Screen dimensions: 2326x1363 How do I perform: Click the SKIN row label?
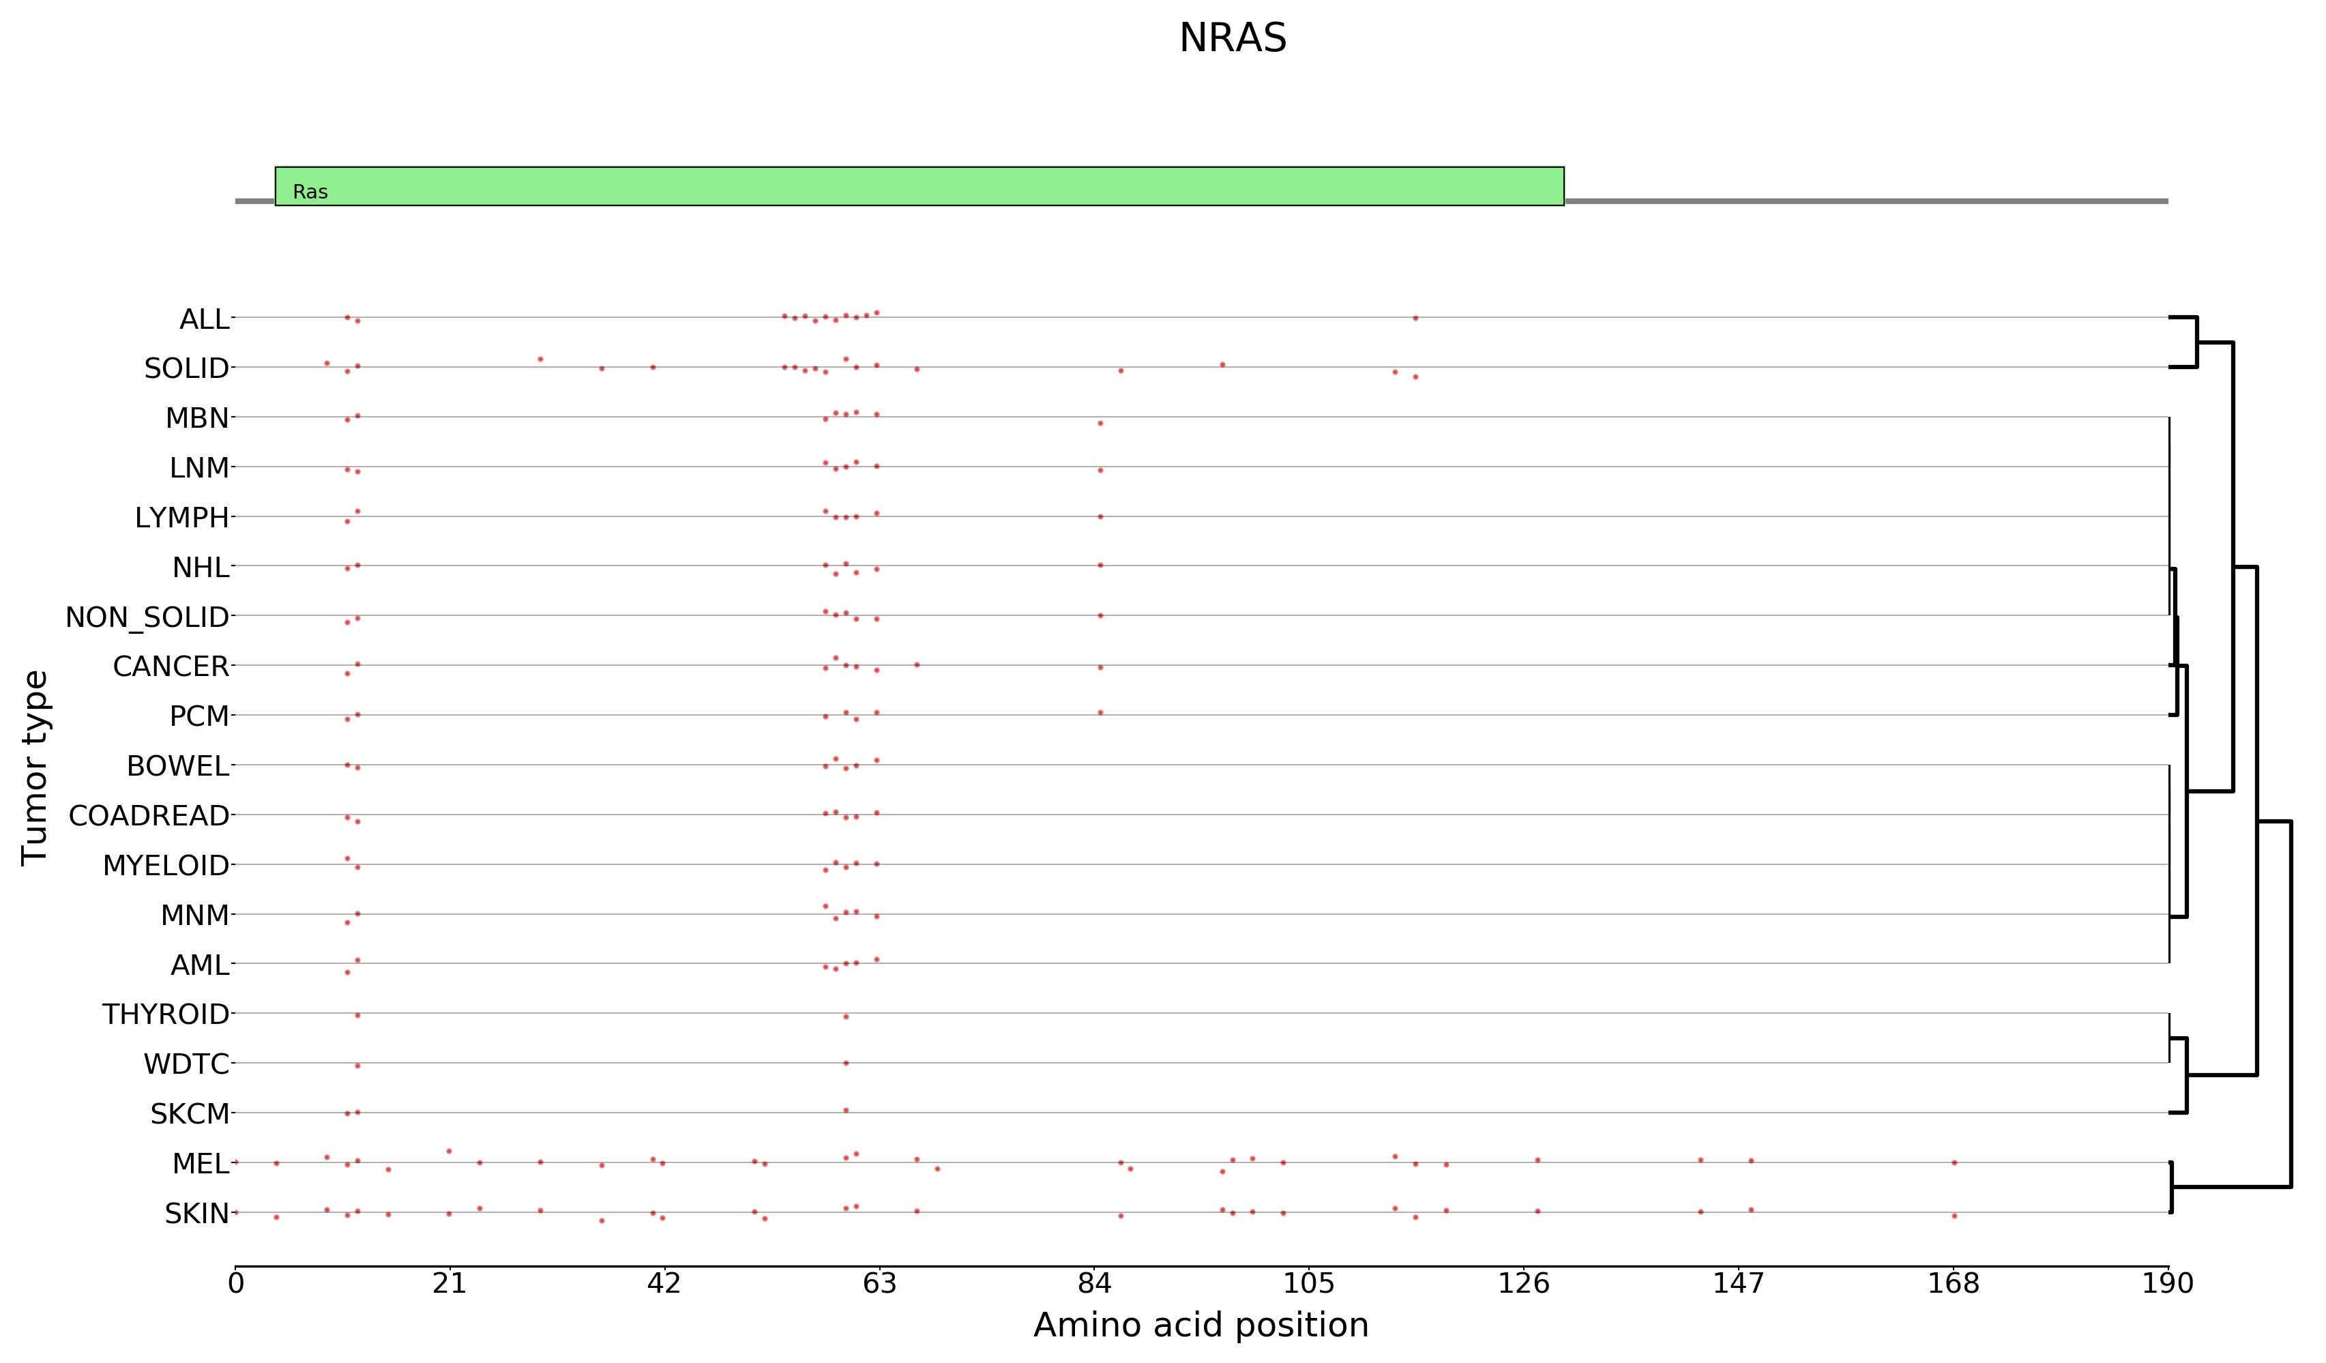point(196,1214)
